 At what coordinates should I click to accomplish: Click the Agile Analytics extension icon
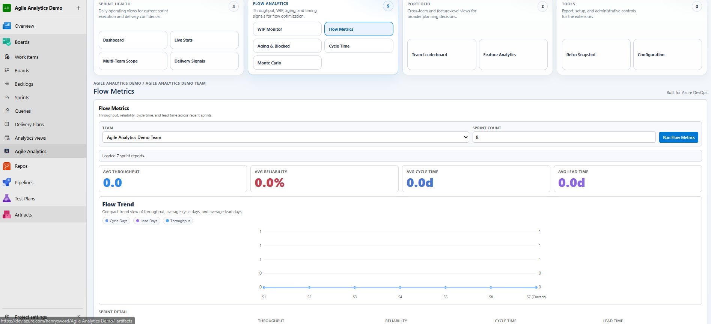coord(7,151)
